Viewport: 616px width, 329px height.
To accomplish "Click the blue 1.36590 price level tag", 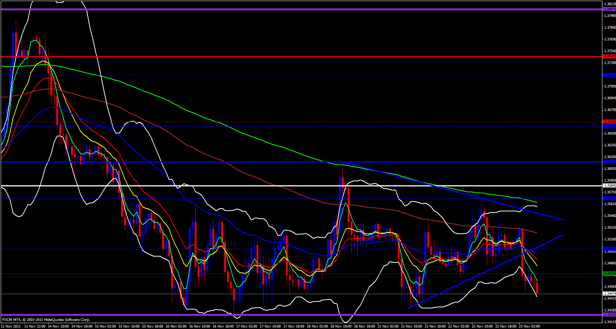I will pyautogui.click(x=609, y=126).
